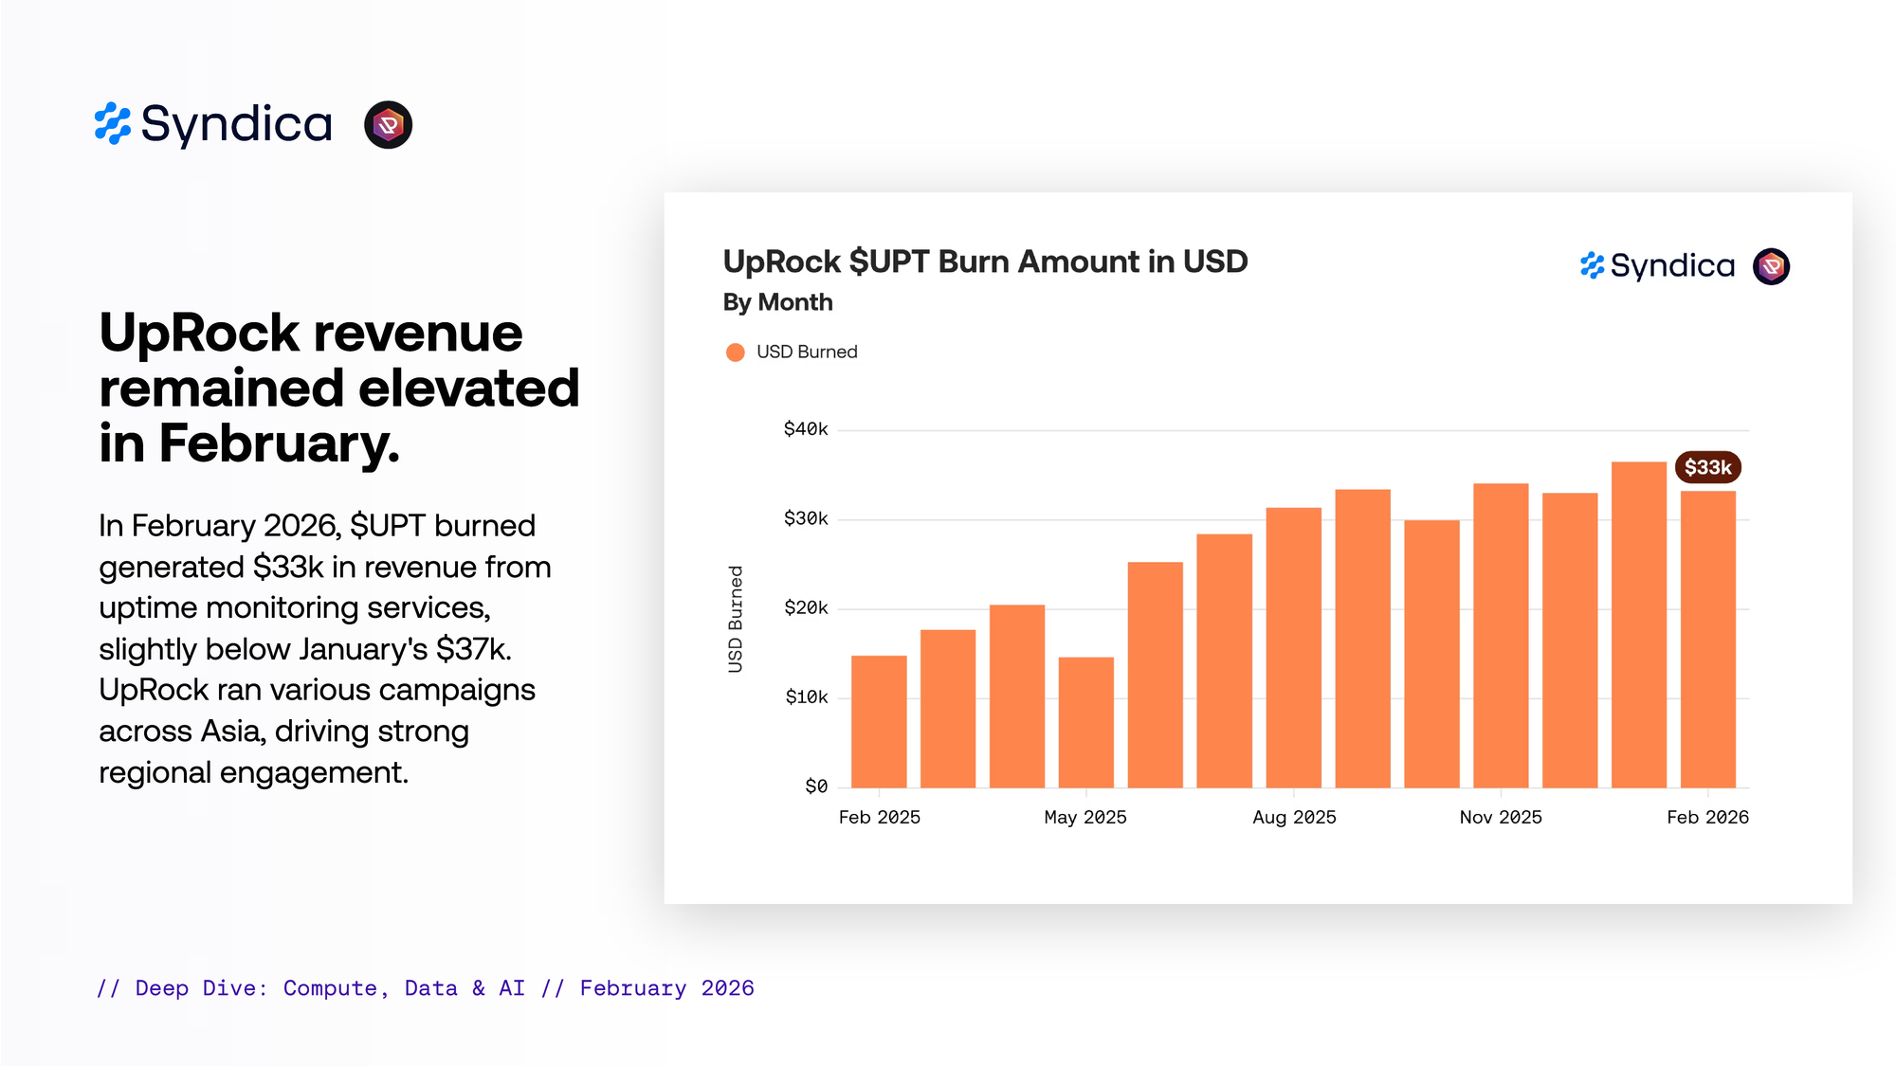The image size is (1896, 1066).
Task: Click the orange USD Burned legend dot
Action: 735,352
